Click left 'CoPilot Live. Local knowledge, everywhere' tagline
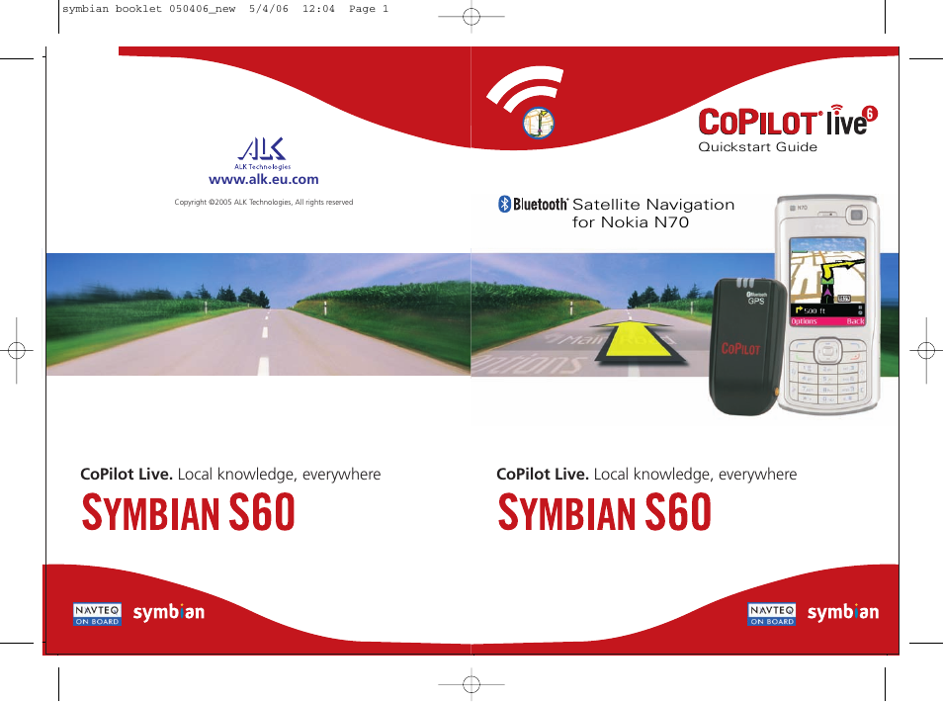 [x=230, y=474]
